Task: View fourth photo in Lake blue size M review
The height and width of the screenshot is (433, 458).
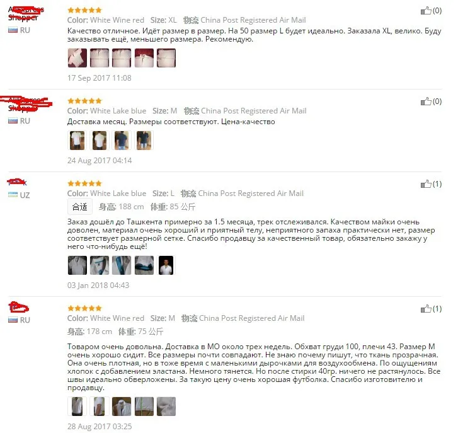Action: tap(144, 141)
